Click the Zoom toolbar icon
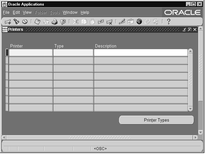 tap(131, 22)
